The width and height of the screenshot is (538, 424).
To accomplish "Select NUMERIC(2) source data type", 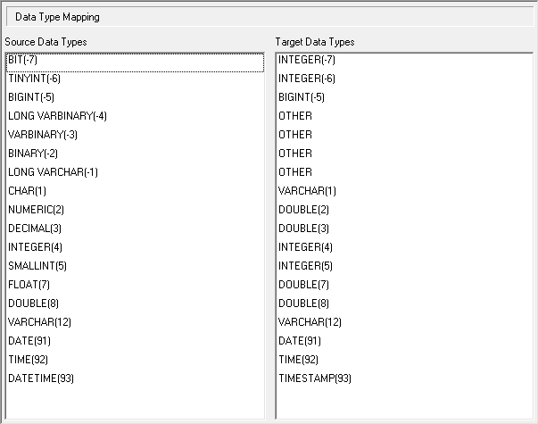I will (35, 210).
